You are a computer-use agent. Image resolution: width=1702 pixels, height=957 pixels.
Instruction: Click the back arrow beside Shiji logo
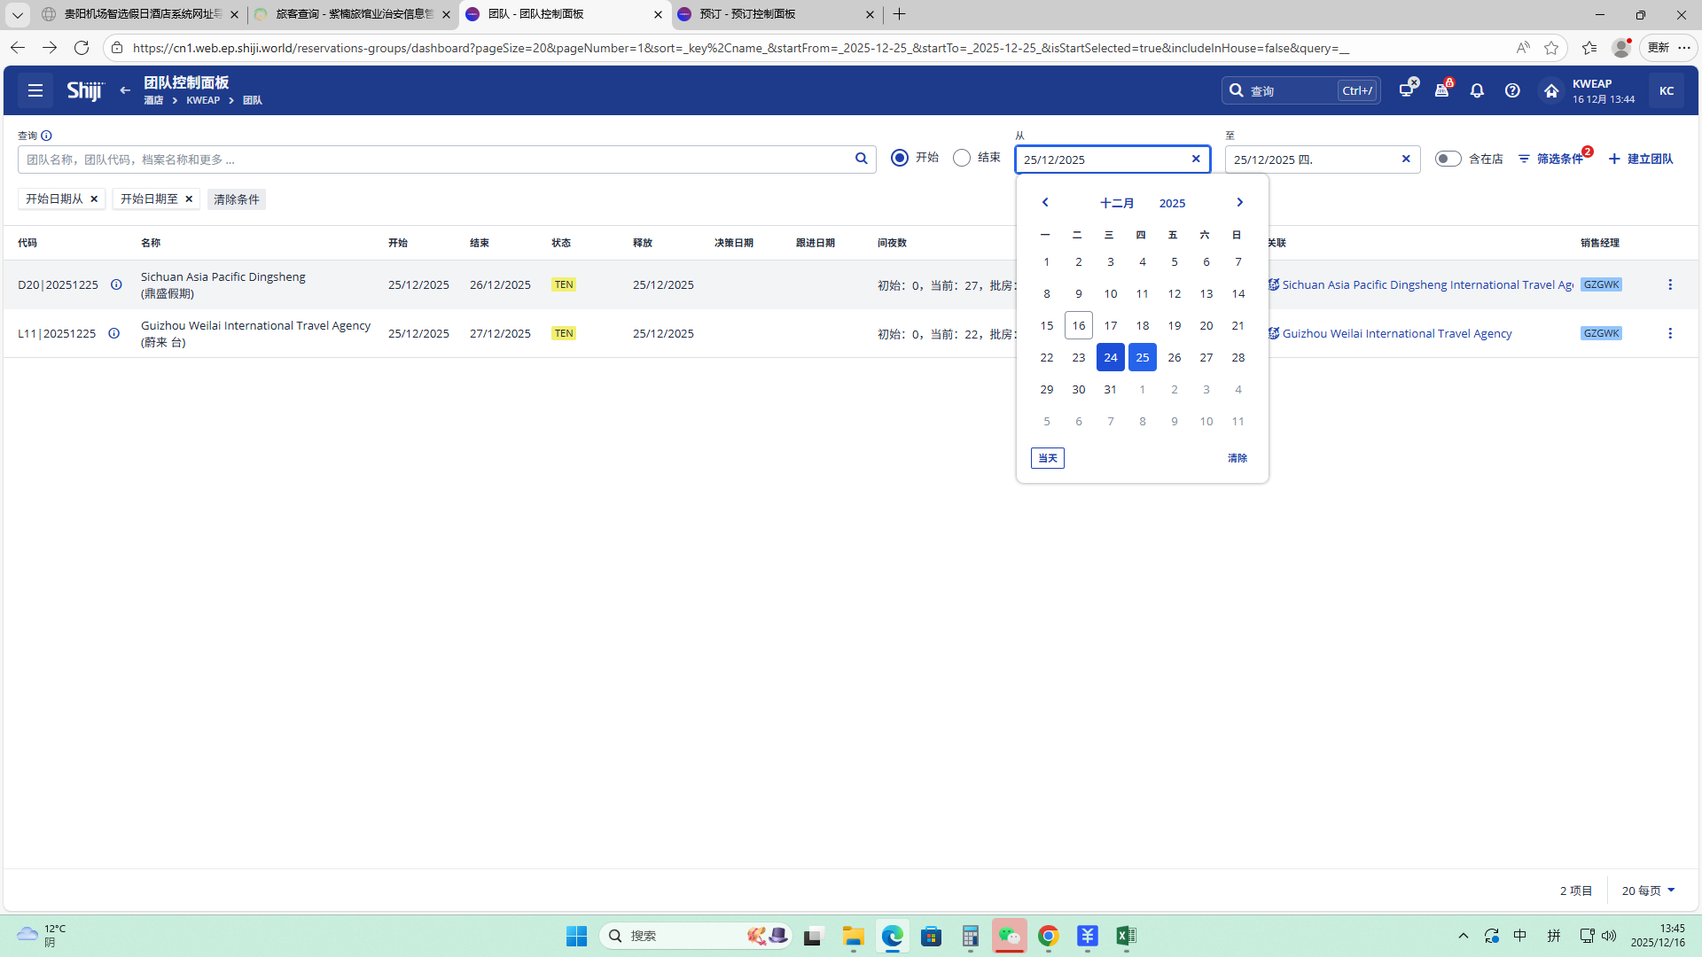click(x=125, y=90)
